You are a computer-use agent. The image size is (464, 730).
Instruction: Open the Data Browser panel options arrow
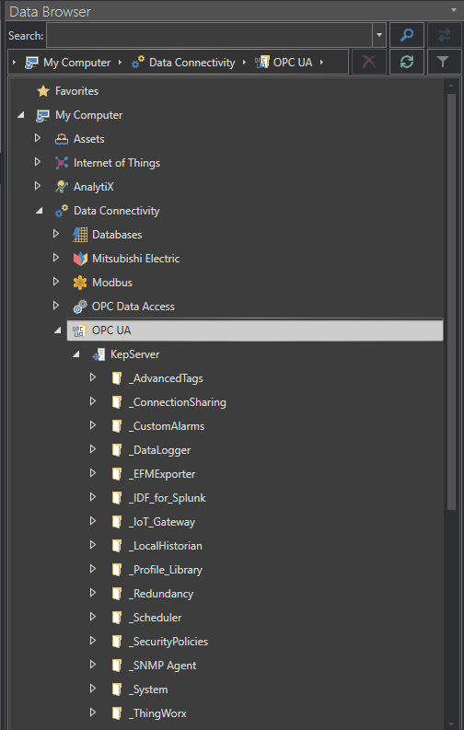click(454, 10)
